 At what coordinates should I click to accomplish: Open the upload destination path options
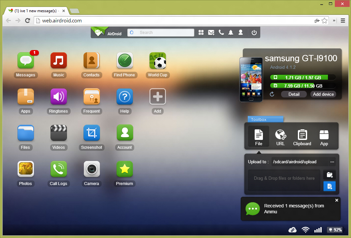click(332, 162)
